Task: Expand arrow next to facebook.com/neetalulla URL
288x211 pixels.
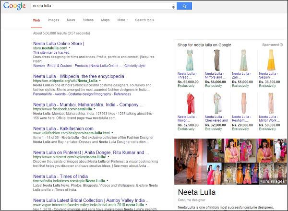Action: (95, 109)
